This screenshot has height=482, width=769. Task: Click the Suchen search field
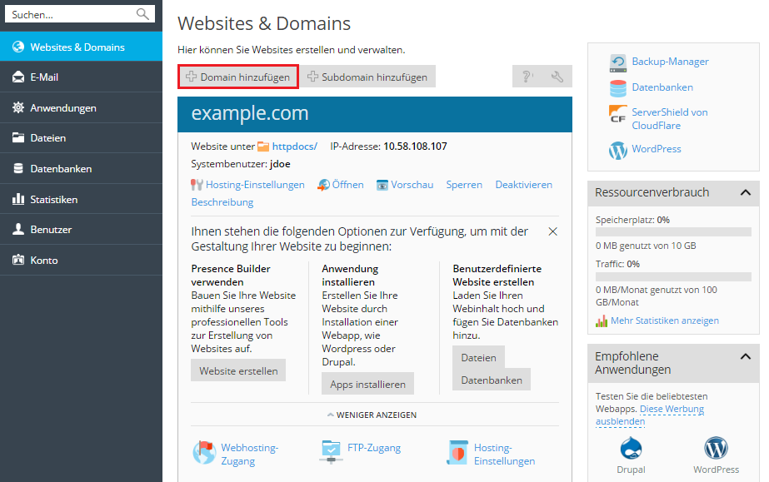[71, 14]
